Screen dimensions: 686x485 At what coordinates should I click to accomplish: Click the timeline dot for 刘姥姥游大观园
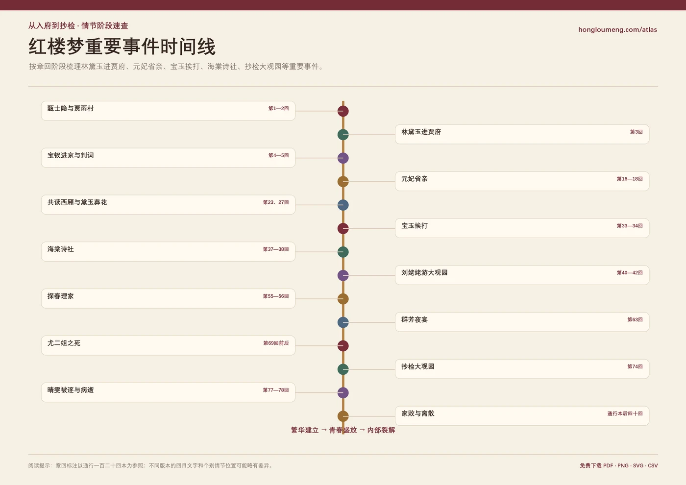343,276
